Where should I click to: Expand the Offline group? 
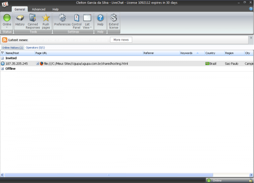[2, 69]
